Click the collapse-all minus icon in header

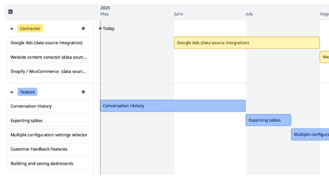click(11, 11)
